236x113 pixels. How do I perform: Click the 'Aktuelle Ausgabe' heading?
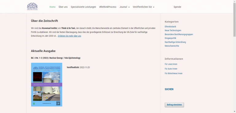[x=43, y=51]
